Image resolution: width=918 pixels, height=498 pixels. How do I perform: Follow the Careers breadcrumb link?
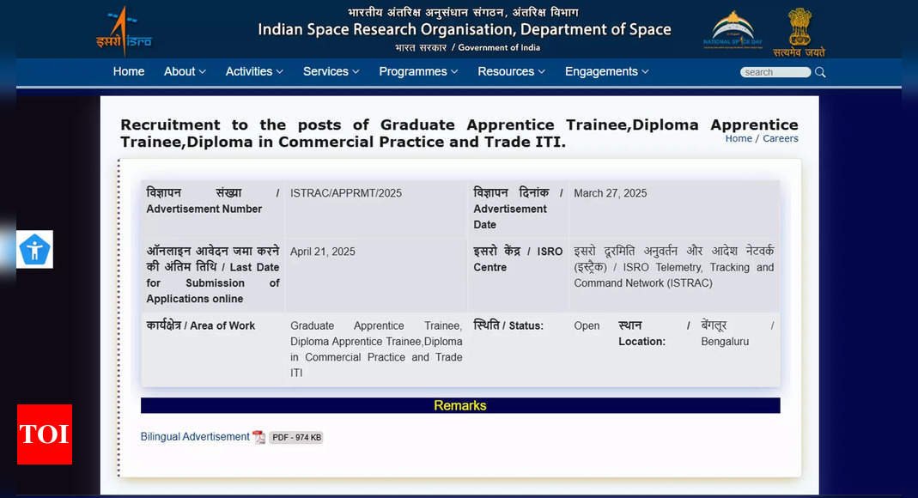coord(780,139)
